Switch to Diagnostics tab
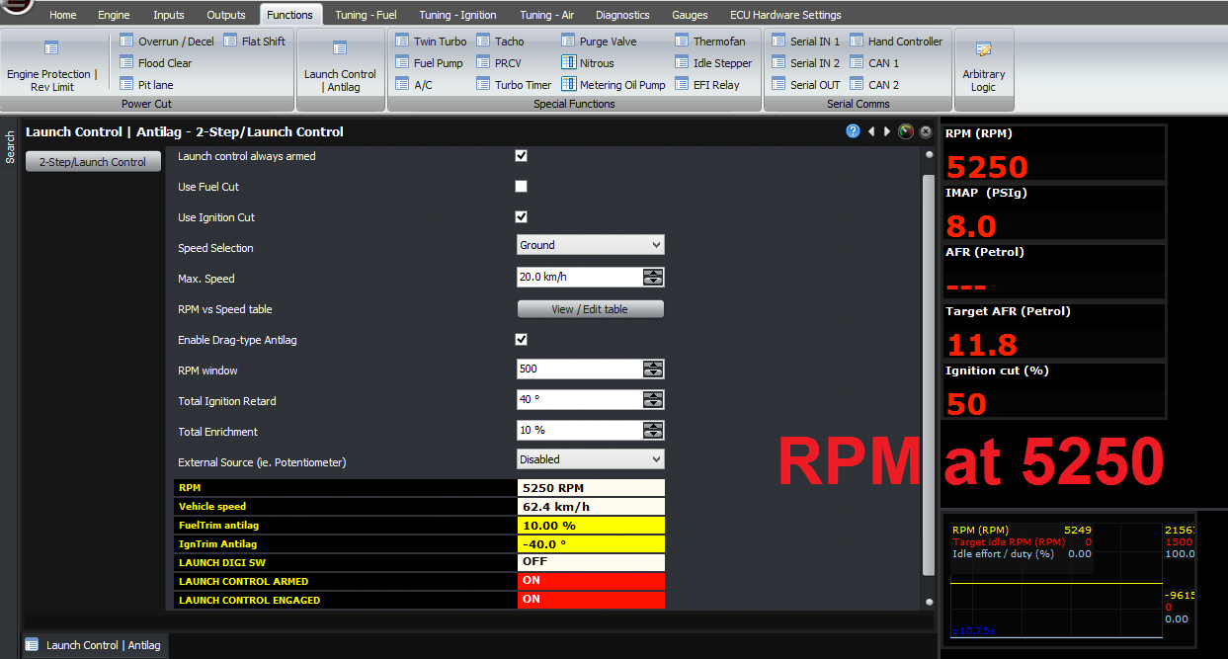Viewport: 1228px width, 659px height. (622, 15)
